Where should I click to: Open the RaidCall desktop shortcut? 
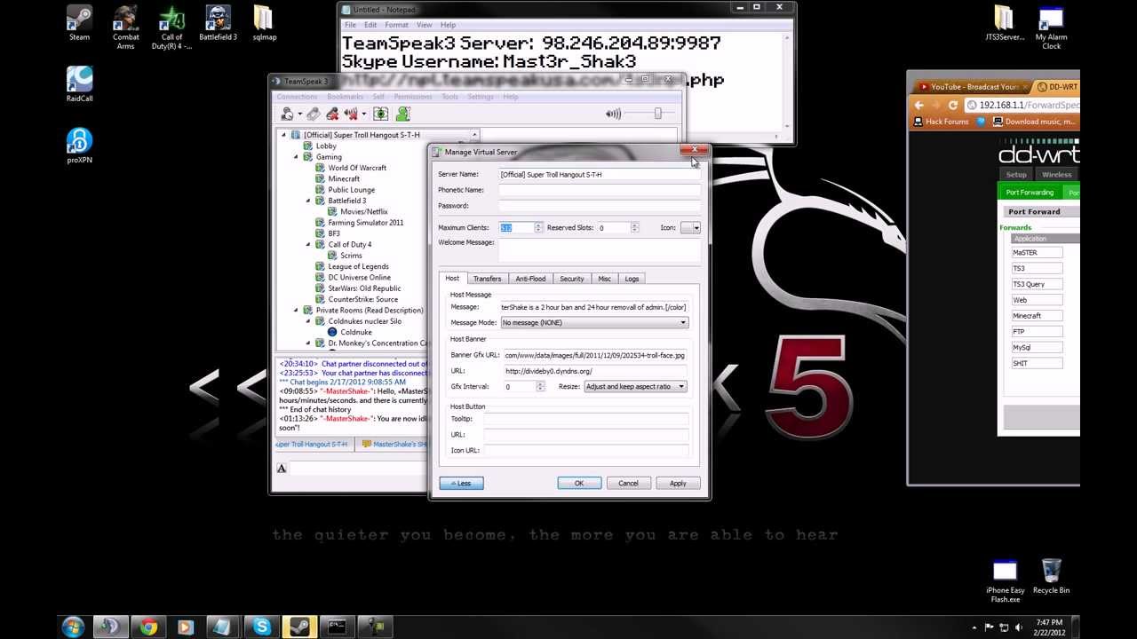click(x=80, y=84)
